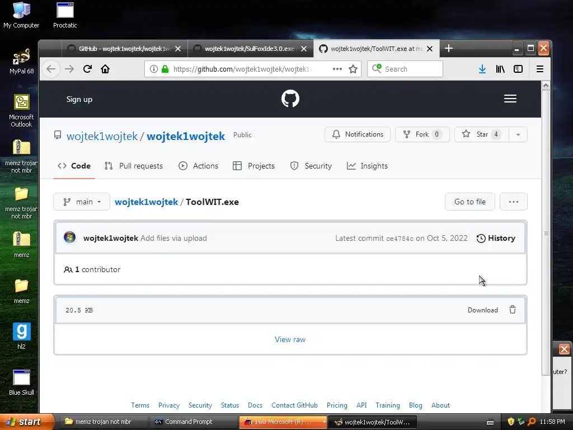Reload the page with the refresh icon
Viewport: 573px width, 430px height.
point(87,69)
